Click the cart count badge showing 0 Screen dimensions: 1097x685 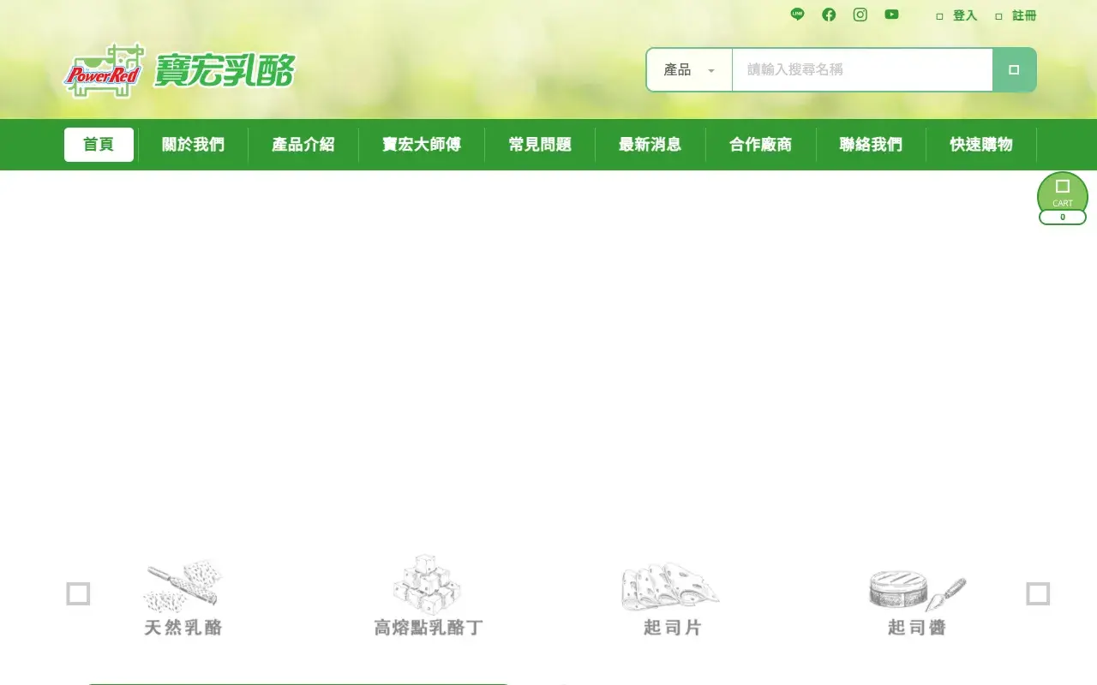coord(1063,217)
